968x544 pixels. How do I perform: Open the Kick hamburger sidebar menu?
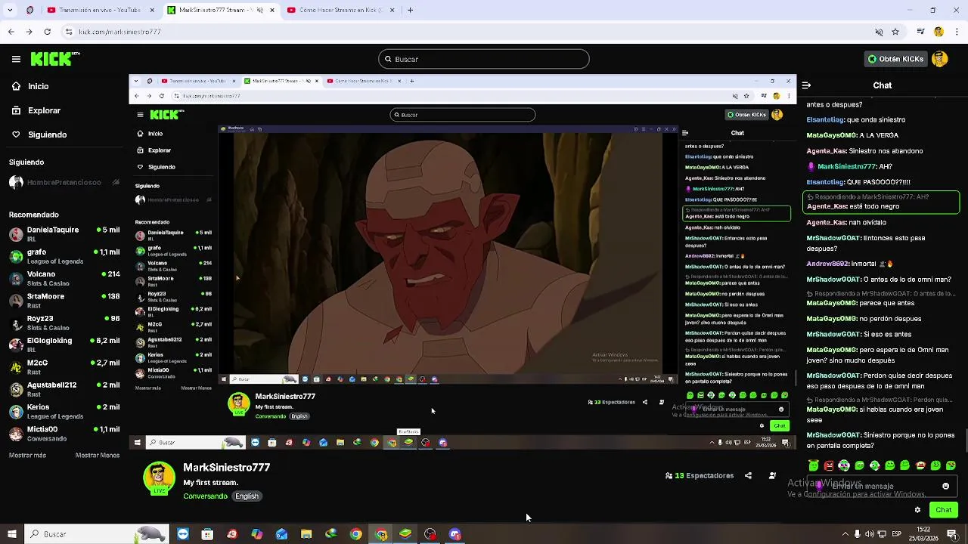tap(16, 59)
